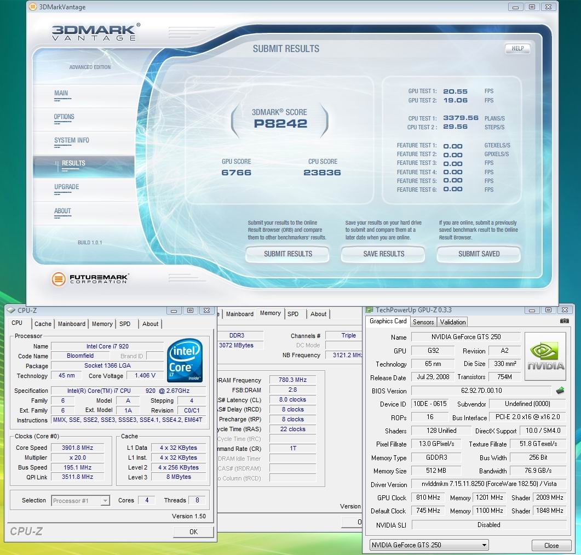Click the Threads value 8 in CPU-Z

click(197, 500)
